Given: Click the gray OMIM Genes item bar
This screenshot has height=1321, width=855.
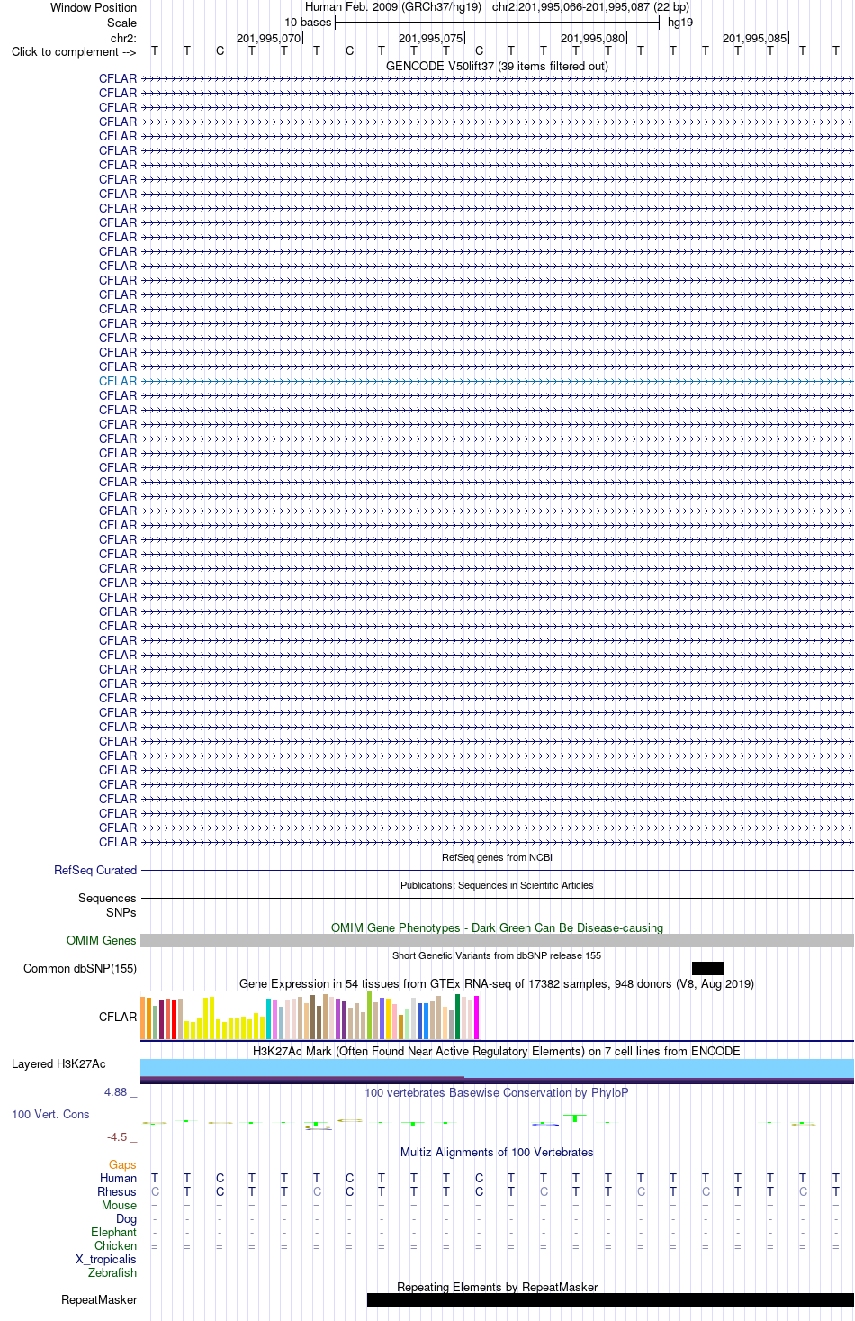Looking at the screenshot, I should tap(497, 940).
